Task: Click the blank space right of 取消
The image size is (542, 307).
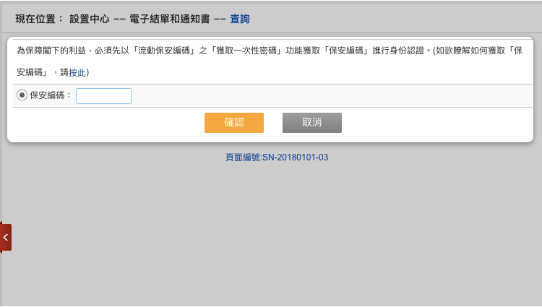Action: pos(434,123)
